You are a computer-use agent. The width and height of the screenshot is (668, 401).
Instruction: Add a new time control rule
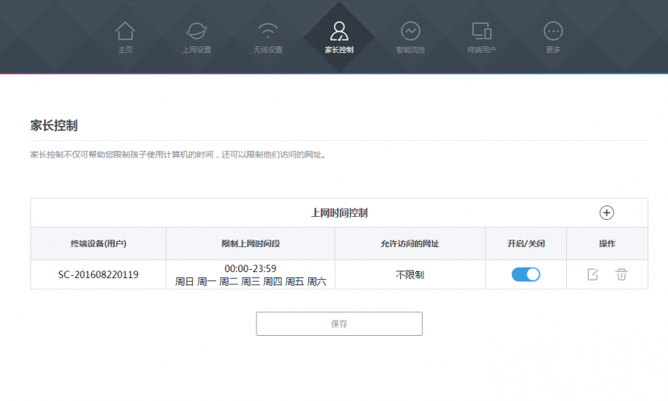[x=607, y=213]
